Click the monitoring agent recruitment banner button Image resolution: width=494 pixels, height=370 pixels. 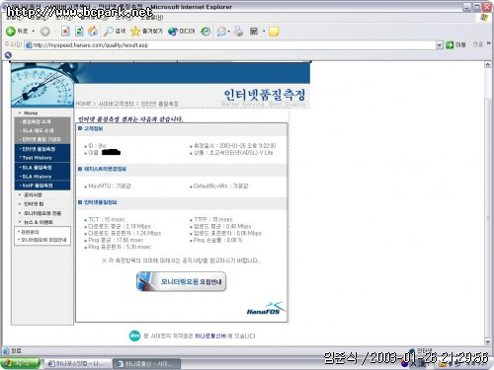(181, 281)
